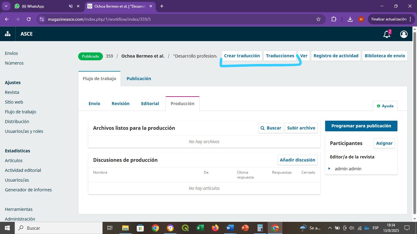The image size is (417, 234).
Task: Click the Programar para publicación button
Action: (361, 126)
